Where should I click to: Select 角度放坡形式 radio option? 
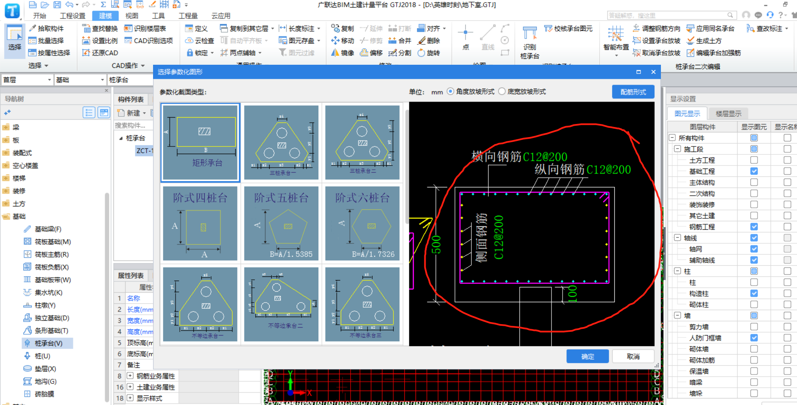tap(450, 91)
